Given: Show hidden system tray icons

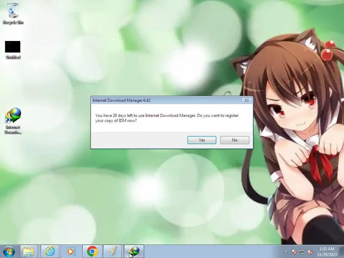Looking at the screenshot, I should tap(286, 252).
